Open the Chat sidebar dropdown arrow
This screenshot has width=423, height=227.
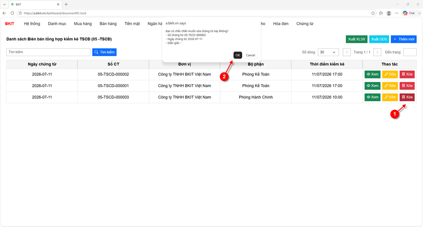coord(420,13)
